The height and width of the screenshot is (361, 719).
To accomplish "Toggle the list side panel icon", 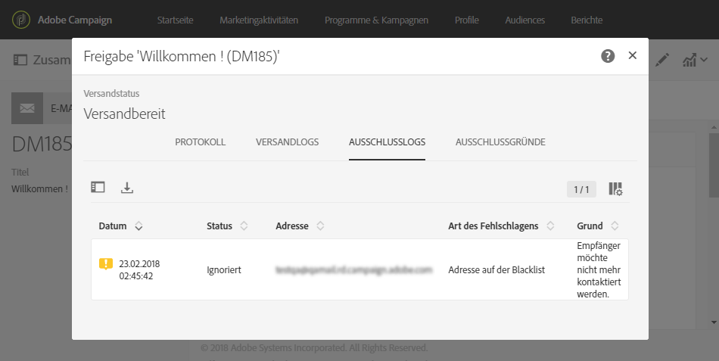I will 98,188.
